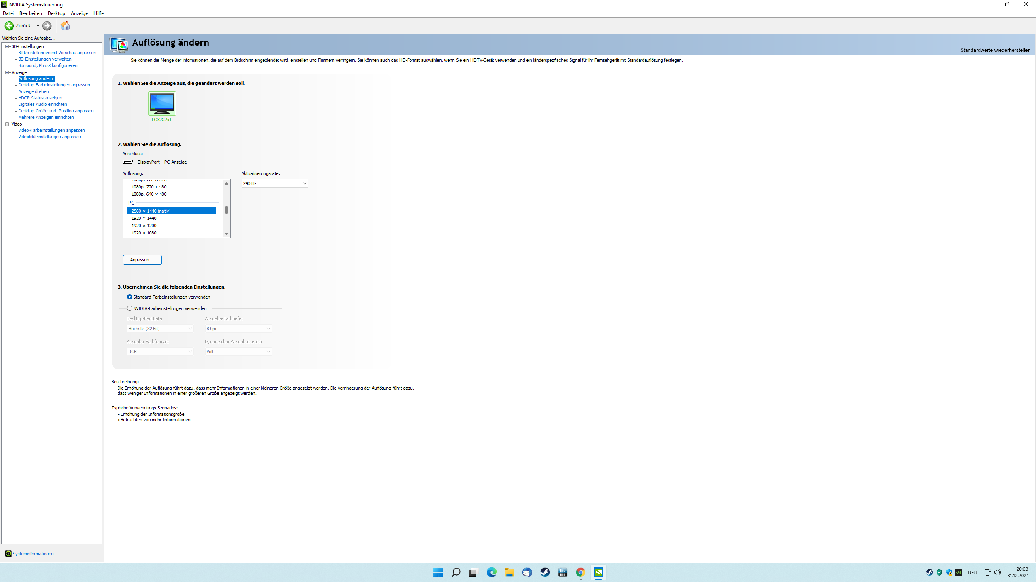Viewport: 1036px width, 582px height.
Task: Enable Standard-Farbeinstellungen verwenden
Action: (129, 297)
